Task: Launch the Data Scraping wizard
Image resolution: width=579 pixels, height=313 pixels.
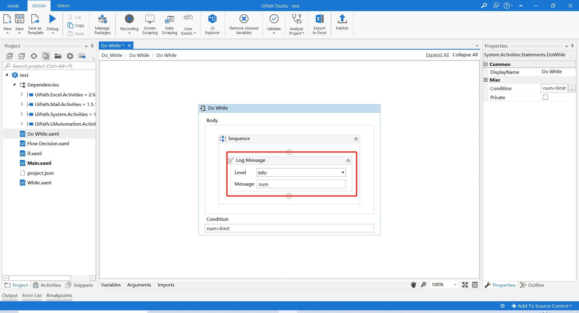Action: [169, 24]
